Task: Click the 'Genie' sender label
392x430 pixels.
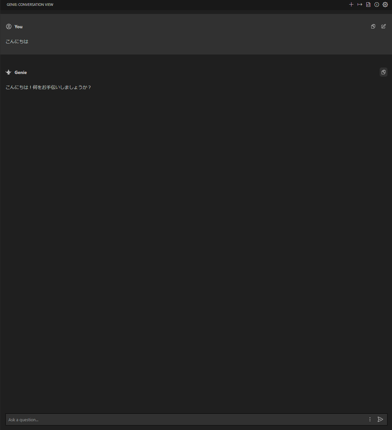Action: click(21, 72)
